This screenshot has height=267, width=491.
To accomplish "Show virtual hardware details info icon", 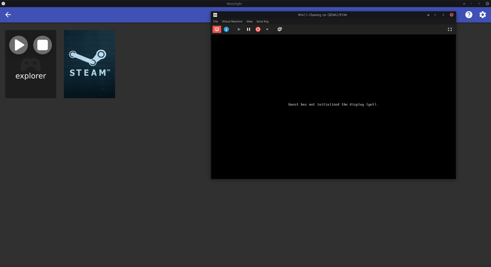I will (x=226, y=29).
